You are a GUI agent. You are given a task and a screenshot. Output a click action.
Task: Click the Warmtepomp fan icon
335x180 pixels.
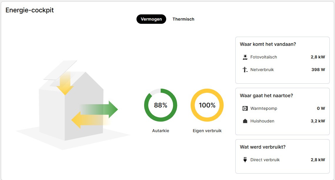(245, 109)
